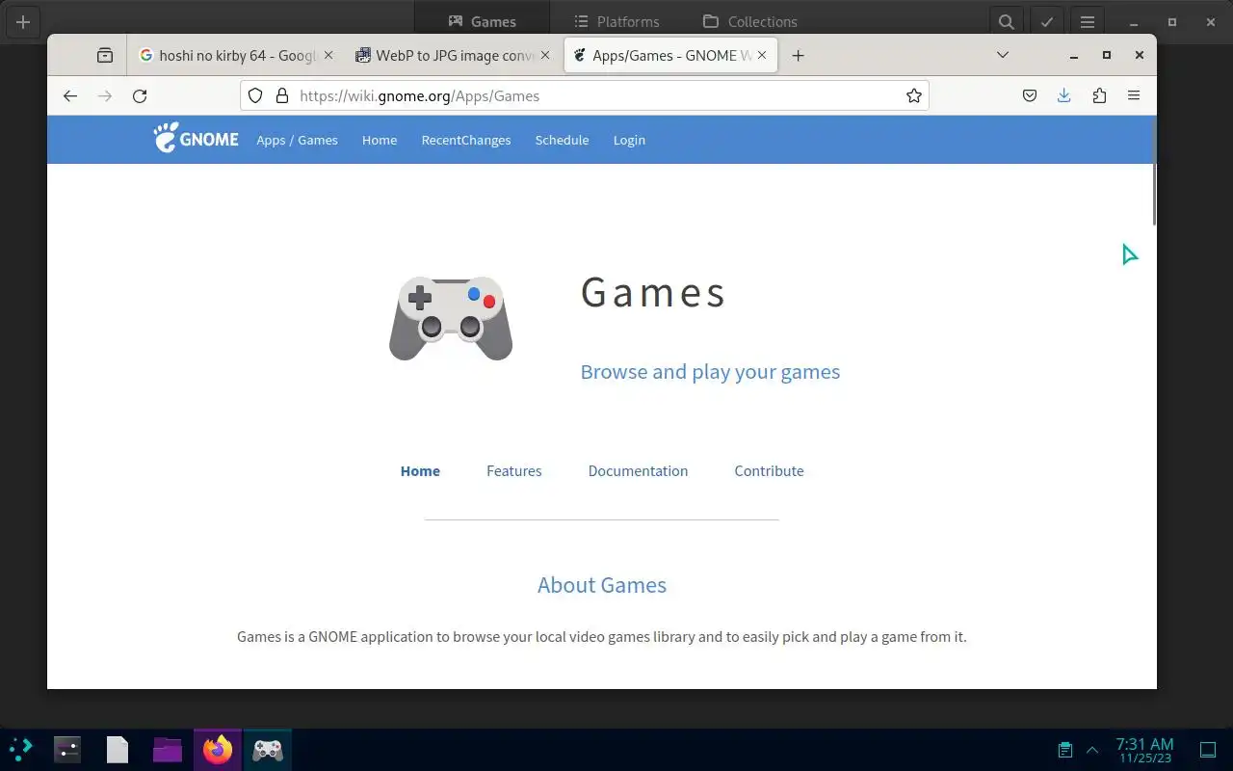Add a game with the Games plus button
This screenshot has width=1233, height=771.
tap(23, 21)
